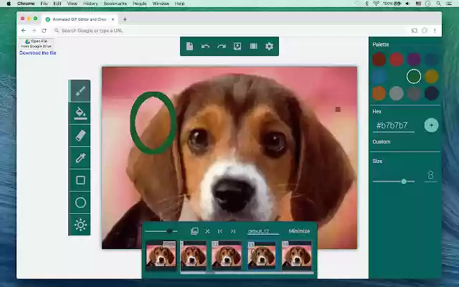The height and width of the screenshot is (287, 459).
Task: Click the Animated GIF Editor browser tab
Action: pos(79,19)
